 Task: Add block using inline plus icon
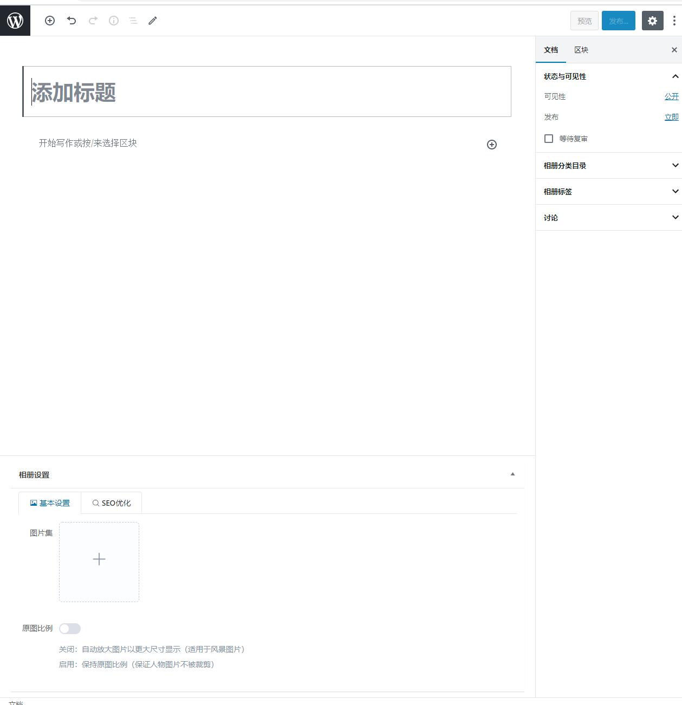click(x=492, y=145)
